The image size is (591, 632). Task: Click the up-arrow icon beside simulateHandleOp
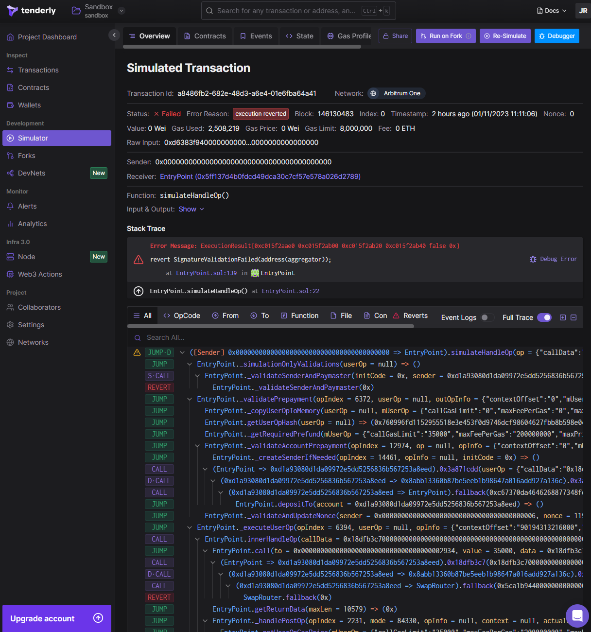[139, 291]
